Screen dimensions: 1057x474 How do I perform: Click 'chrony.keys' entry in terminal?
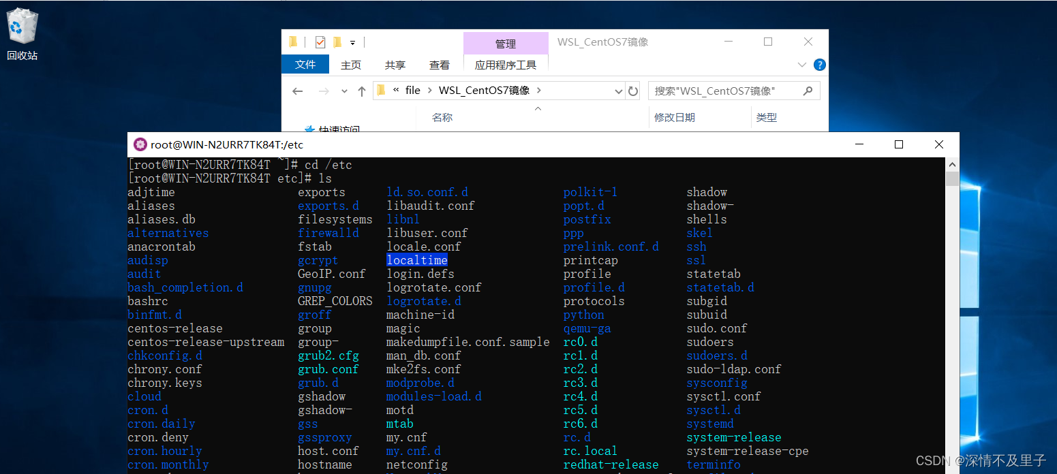tap(165, 383)
